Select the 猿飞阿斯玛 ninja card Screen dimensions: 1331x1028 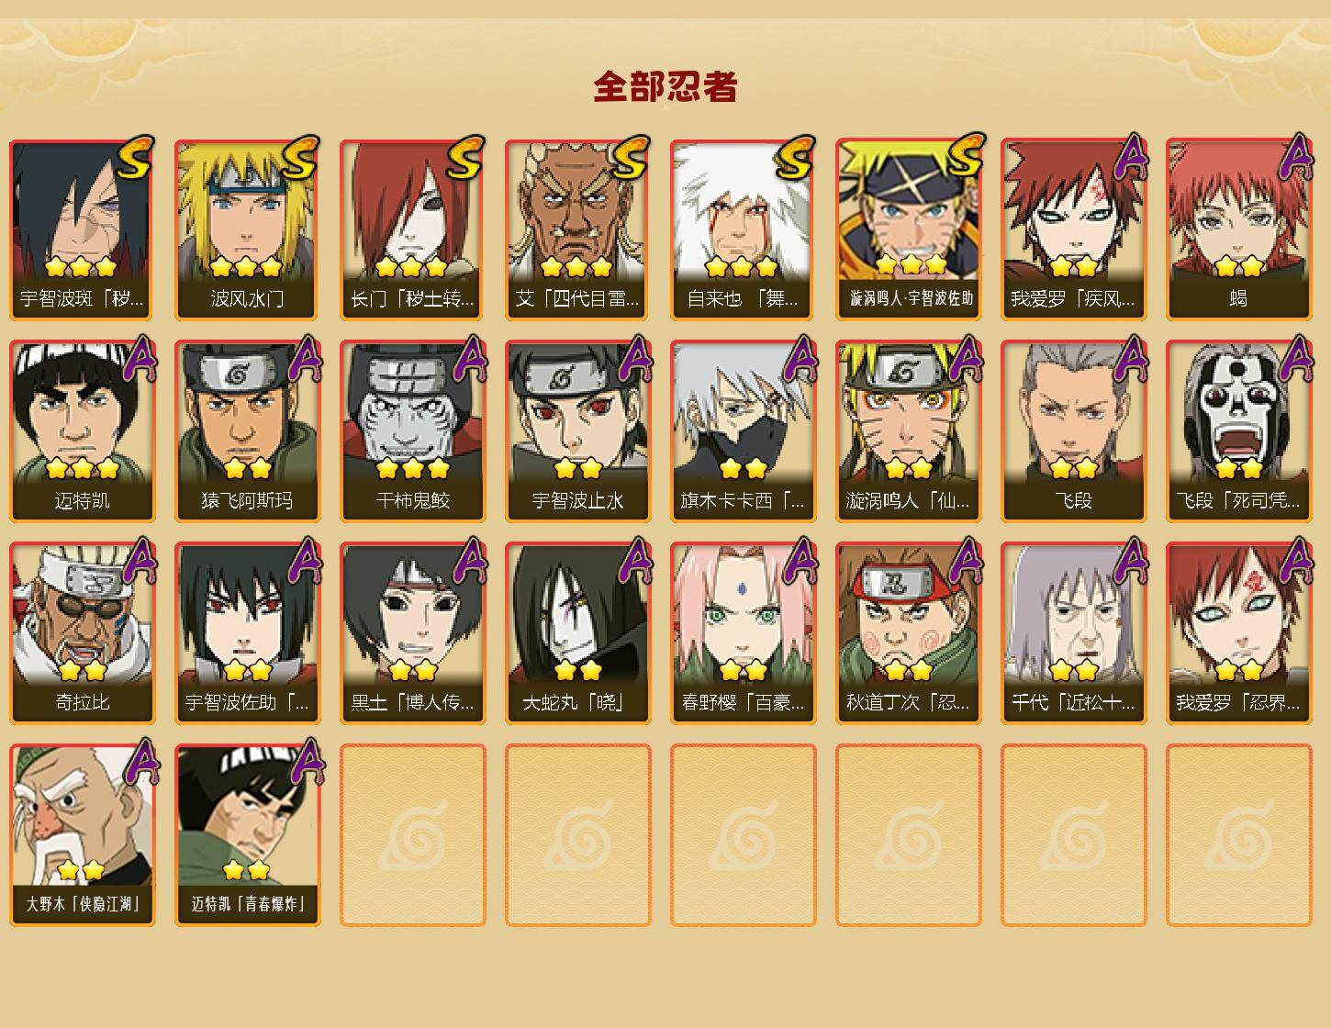tap(247, 431)
